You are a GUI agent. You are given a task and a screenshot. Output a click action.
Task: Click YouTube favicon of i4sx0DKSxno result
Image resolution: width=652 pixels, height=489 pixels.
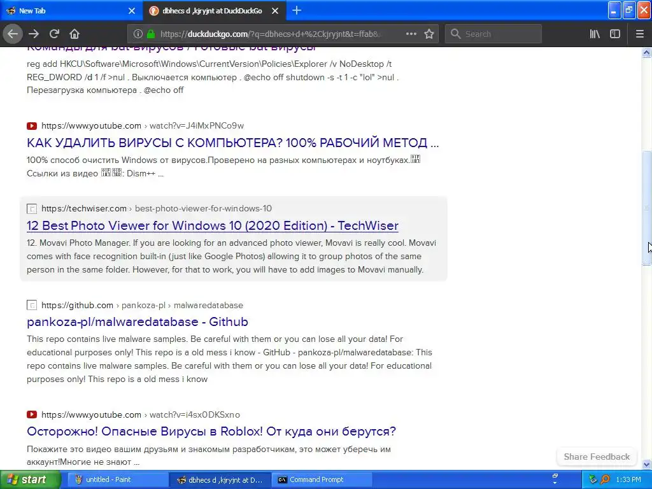pyautogui.click(x=32, y=415)
